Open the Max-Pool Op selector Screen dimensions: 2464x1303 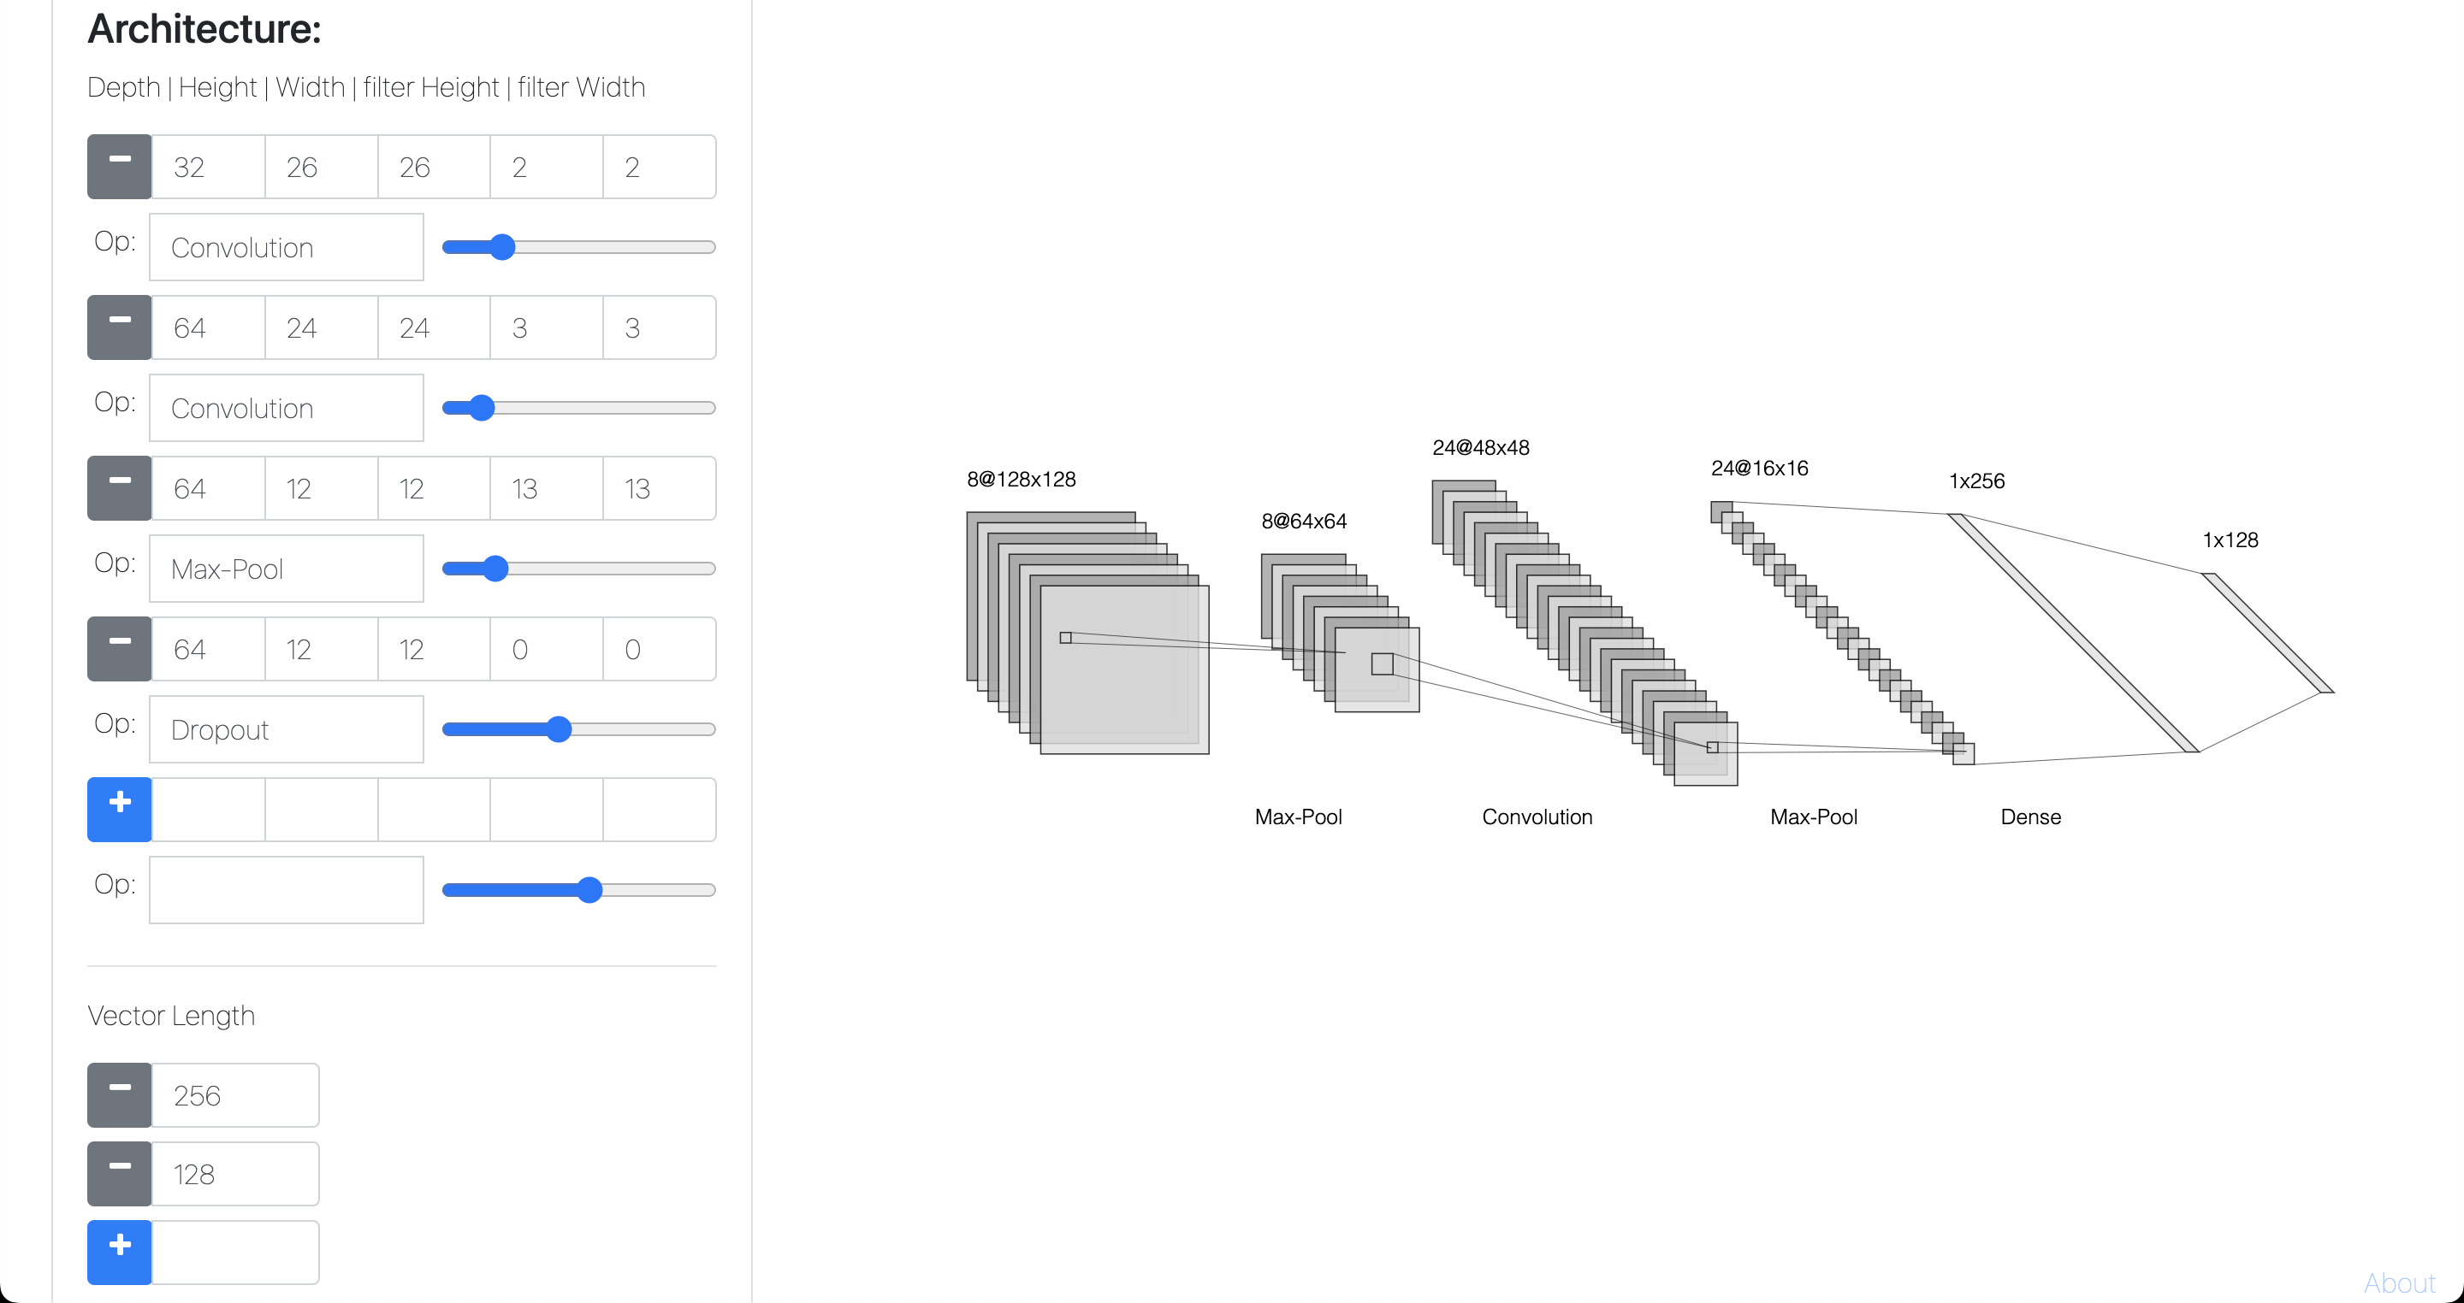(x=286, y=568)
